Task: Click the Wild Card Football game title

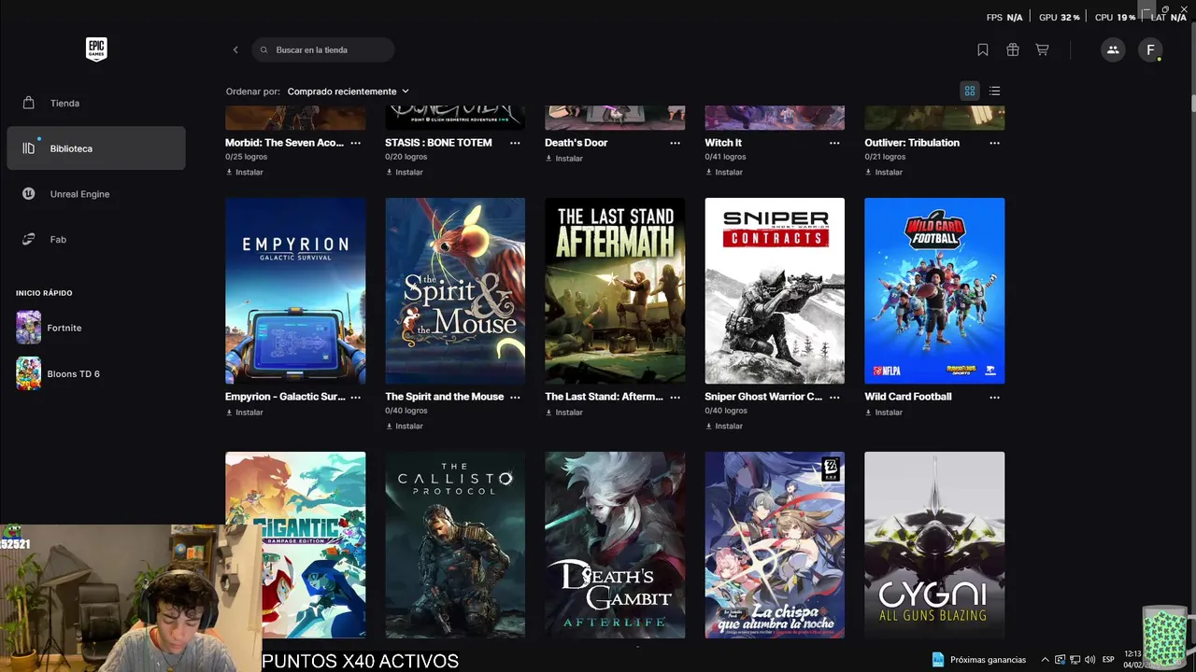Action: point(907,397)
